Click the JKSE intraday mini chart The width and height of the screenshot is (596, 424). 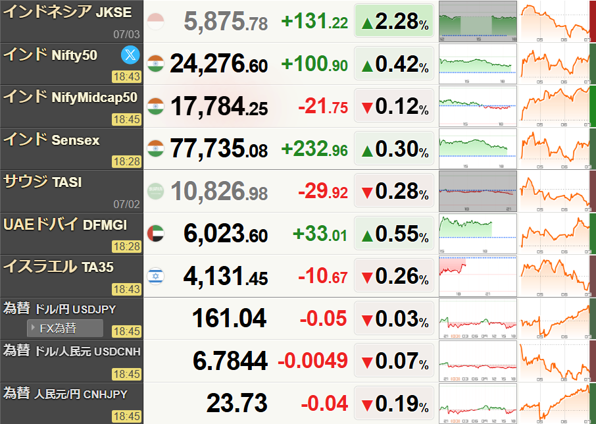pos(478,21)
